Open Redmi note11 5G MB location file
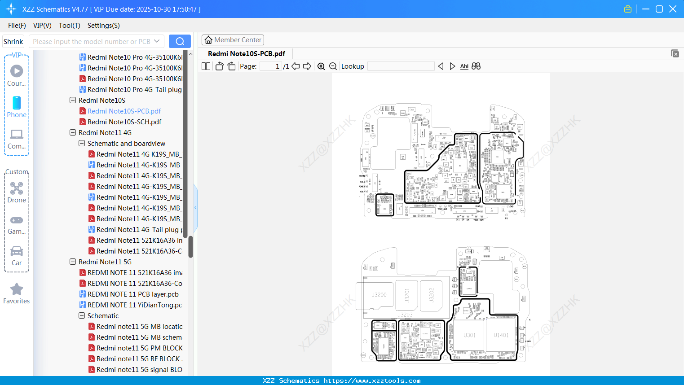Image resolution: width=684 pixels, height=385 pixels. (135, 326)
